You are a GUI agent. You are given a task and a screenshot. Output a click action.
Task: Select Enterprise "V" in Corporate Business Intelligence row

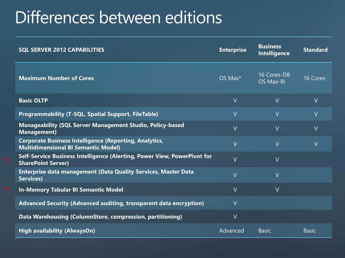(x=235, y=144)
